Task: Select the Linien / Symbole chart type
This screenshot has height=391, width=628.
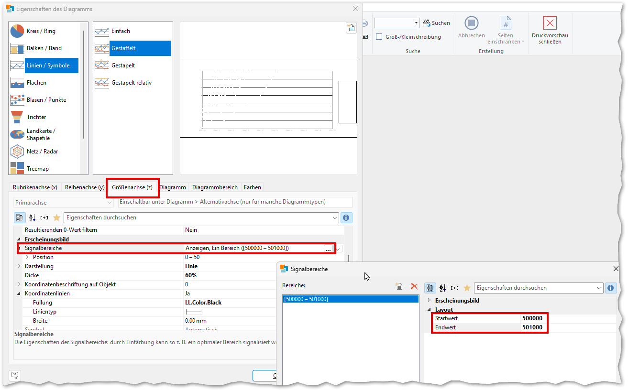Action: click(44, 65)
